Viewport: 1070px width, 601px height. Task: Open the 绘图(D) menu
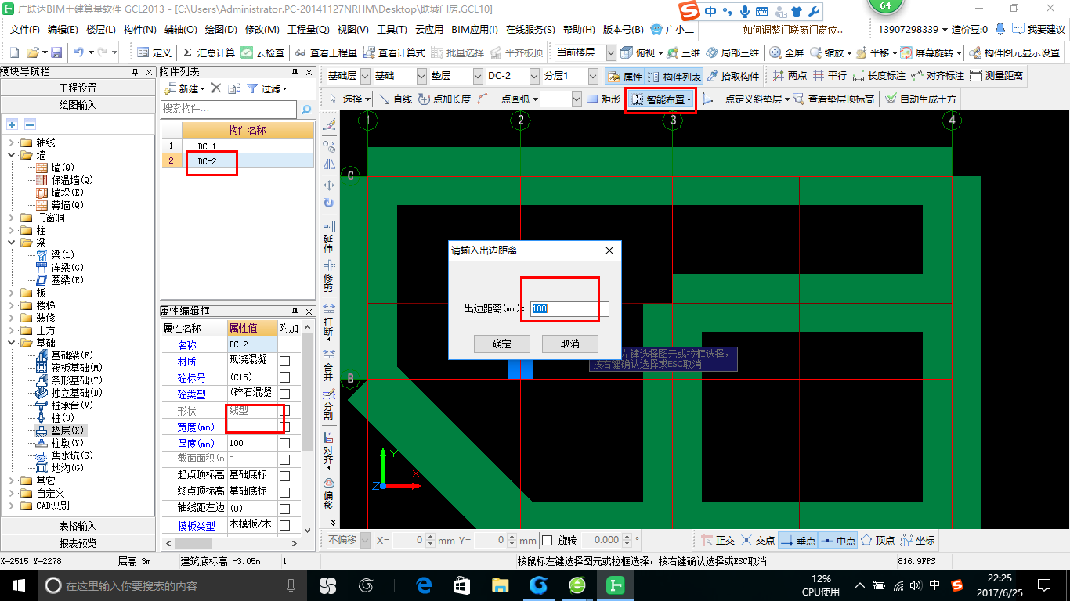coord(220,30)
